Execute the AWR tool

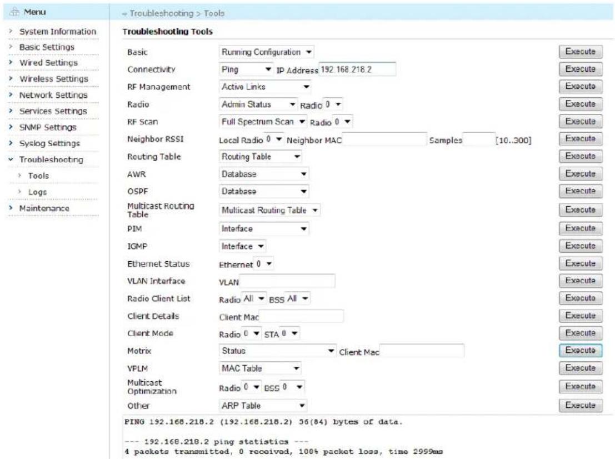click(x=581, y=174)
